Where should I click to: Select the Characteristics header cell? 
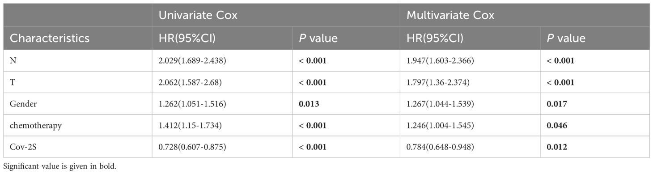50,38
